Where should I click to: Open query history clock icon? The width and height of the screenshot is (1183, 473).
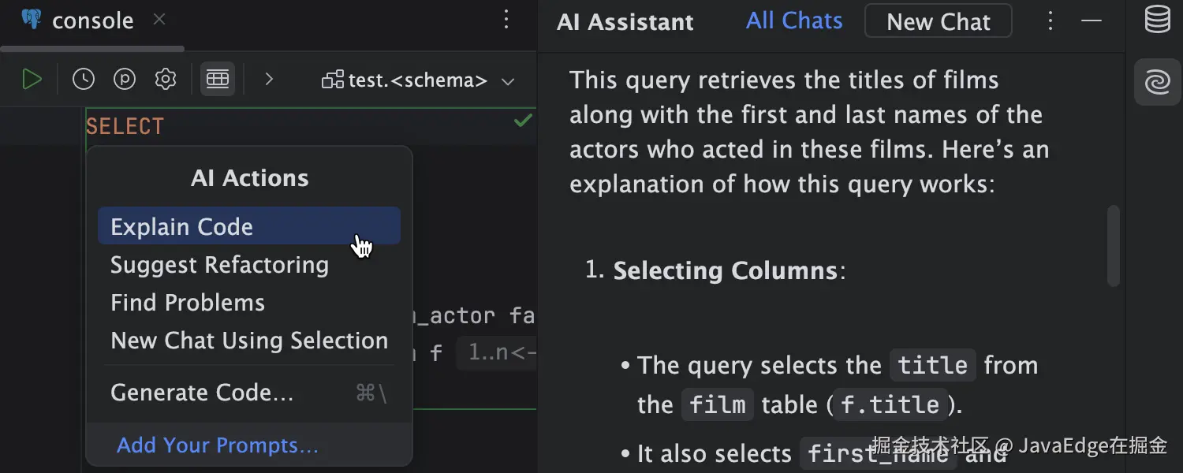coord(84,79)
